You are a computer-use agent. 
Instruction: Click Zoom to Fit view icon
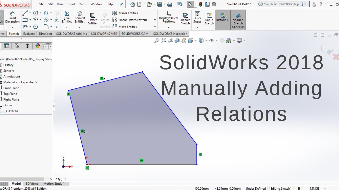pos(157,41)
